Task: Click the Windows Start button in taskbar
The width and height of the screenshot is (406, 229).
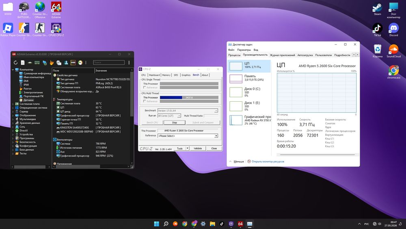Action: point(157,224)
